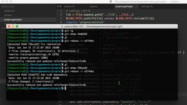
Task: Click '[detached HEAD 52dd2f5] Add tvdb dependency'
Action: pos(37,75)
